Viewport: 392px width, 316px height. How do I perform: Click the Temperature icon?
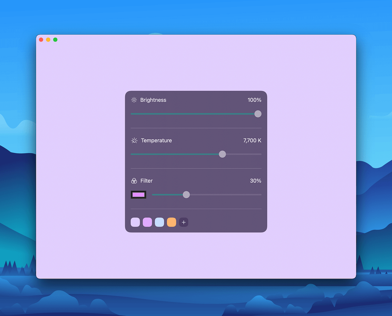[x=134, y=140]
